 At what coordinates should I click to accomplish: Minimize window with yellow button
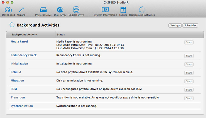coord(8,2)
